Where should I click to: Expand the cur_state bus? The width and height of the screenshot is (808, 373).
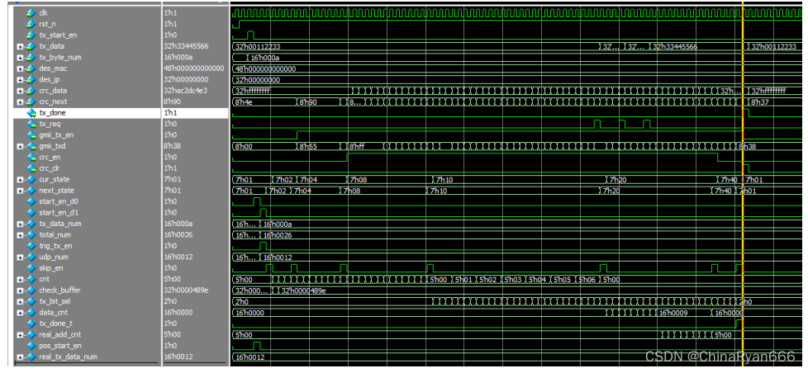[20, 180]
